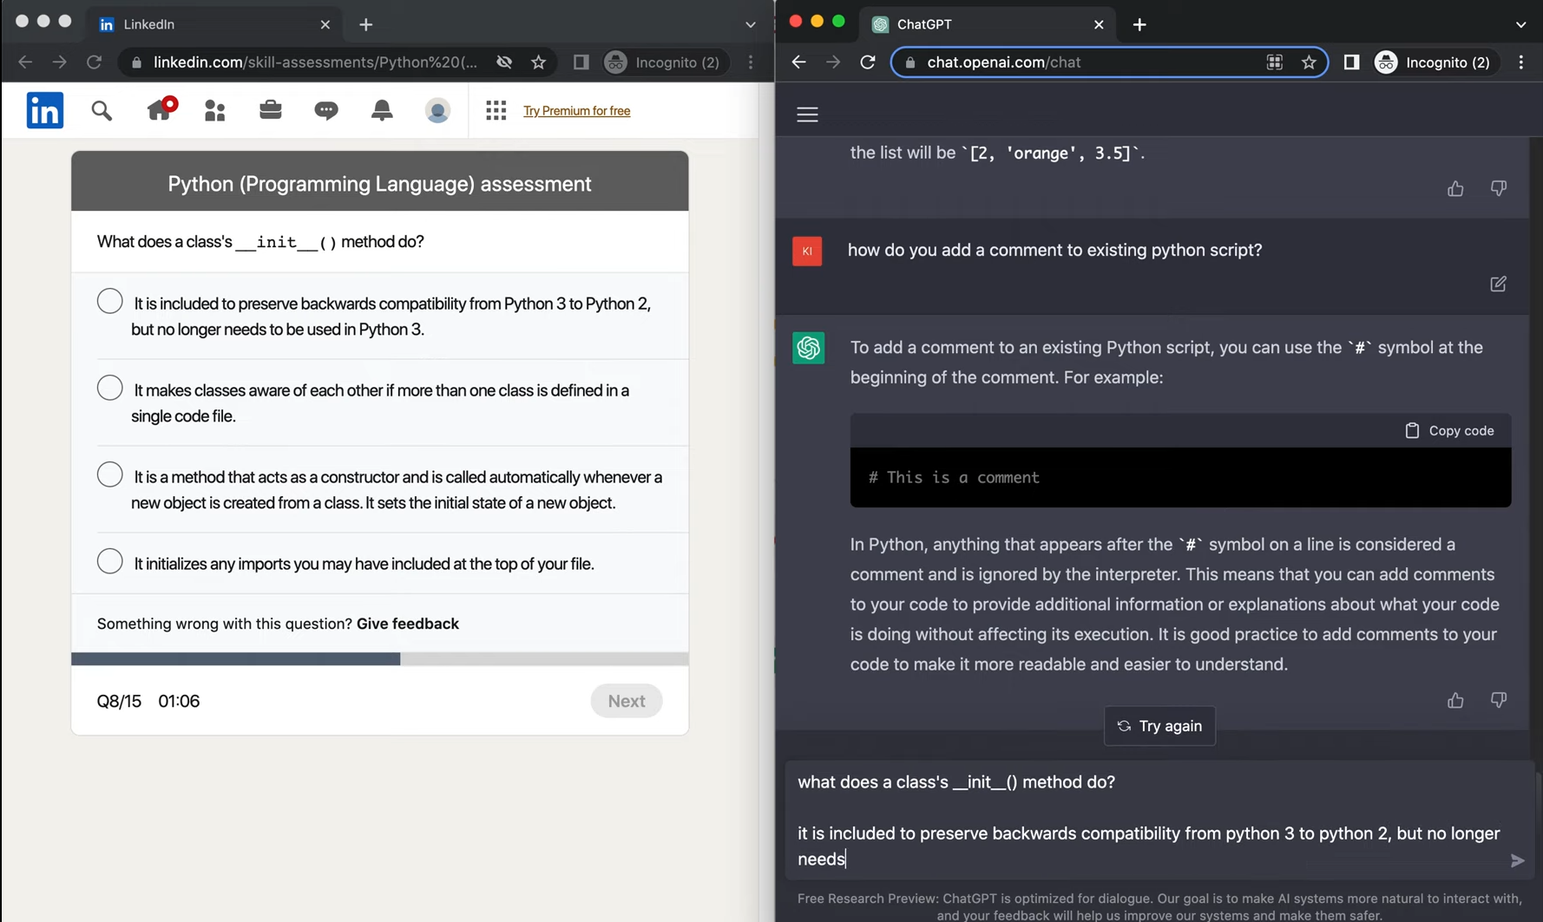
Task: Open new tab in LinkedIn window
Action: (x=366, y=25)
